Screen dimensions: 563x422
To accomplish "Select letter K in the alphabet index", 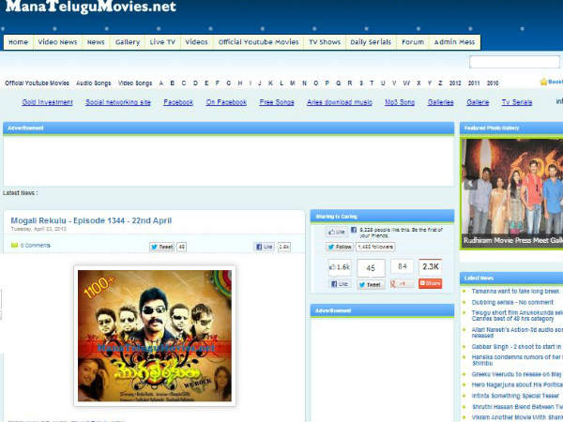I will (x=270, y=83).
